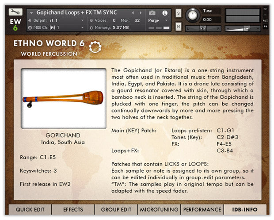The width and height of the screenshot is (274, 220).
Task: Switch to the EFFECTS tab
Action: tap(73, 209)
